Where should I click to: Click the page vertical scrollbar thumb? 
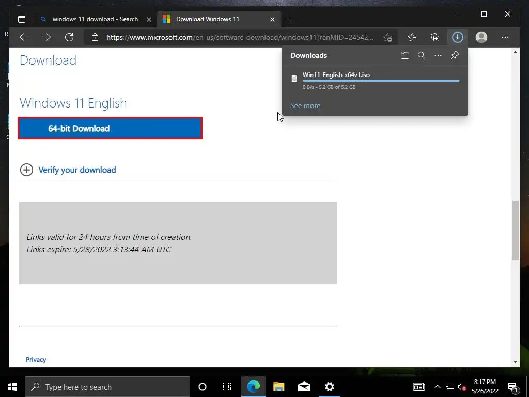515,230
